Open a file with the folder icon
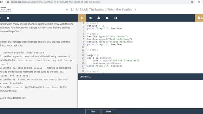Image resolution: width=203 pixels, height=114 pixels. pyautogui.click(x=107, y=18)
